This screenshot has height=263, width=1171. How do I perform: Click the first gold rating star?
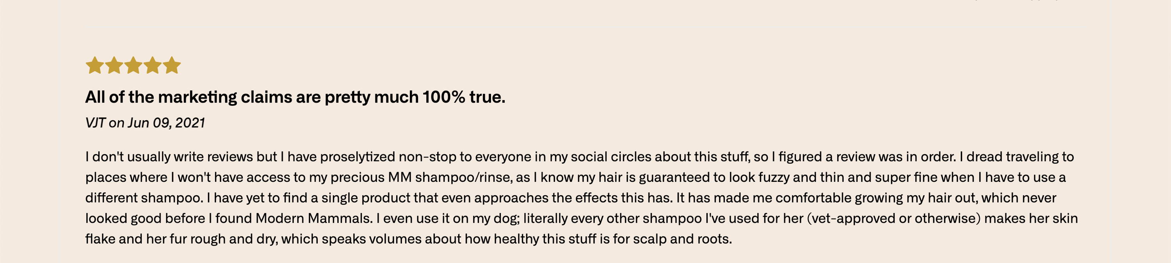point(94,66)
